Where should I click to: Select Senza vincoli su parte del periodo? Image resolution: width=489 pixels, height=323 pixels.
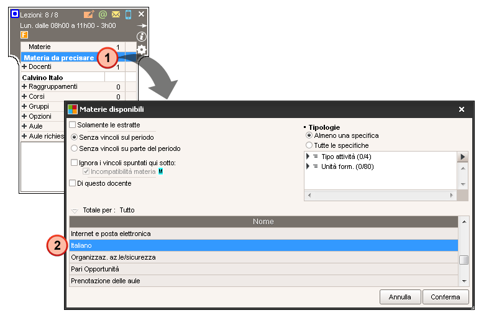tap(74, 148)
